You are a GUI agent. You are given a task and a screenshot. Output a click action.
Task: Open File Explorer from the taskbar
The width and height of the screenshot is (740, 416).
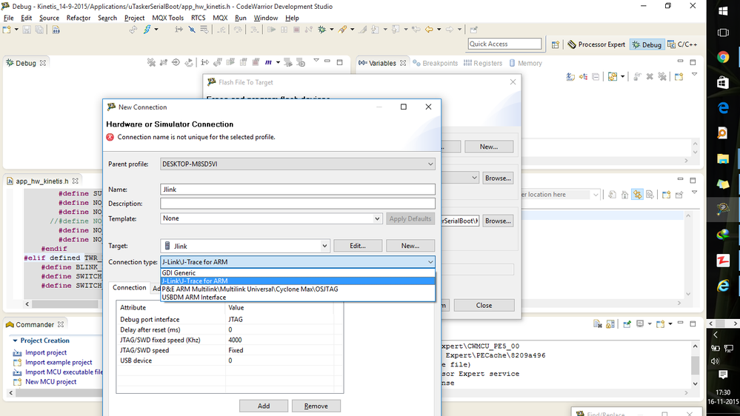click(x=722, y=159)
